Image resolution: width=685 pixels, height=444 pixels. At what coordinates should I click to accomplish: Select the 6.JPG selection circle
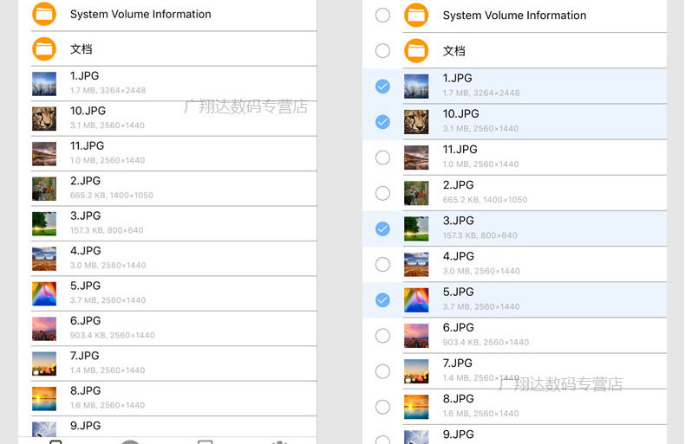pos(382,336)
